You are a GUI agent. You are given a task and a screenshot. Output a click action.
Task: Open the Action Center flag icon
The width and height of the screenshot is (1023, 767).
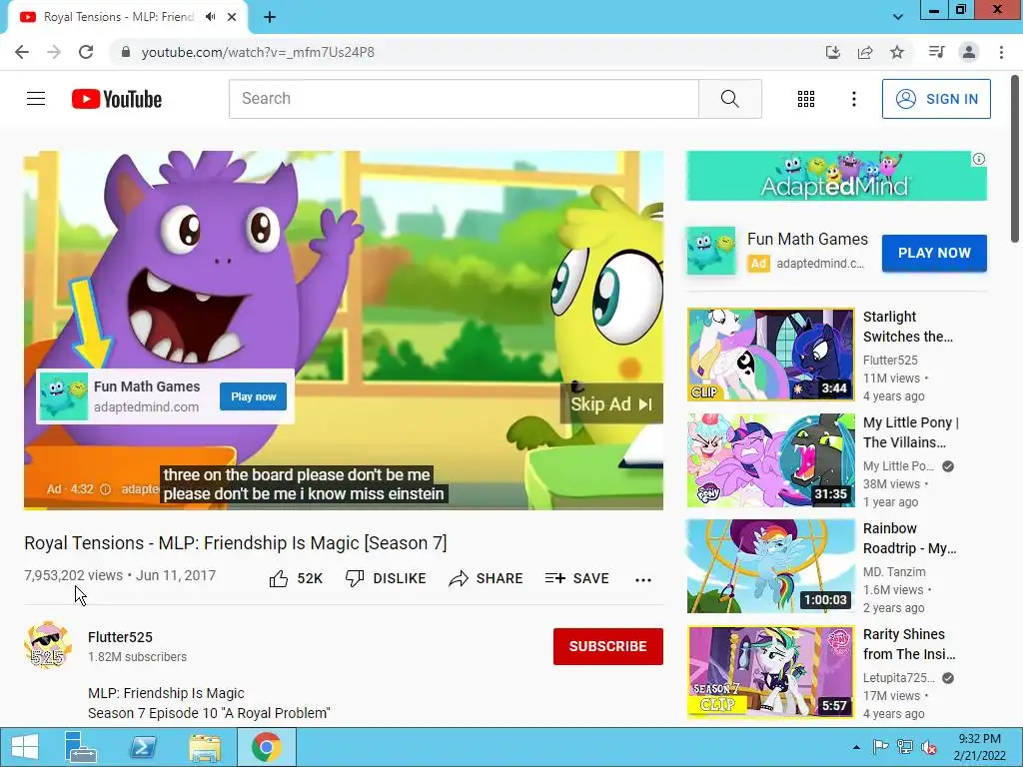[x=880, y=747]
